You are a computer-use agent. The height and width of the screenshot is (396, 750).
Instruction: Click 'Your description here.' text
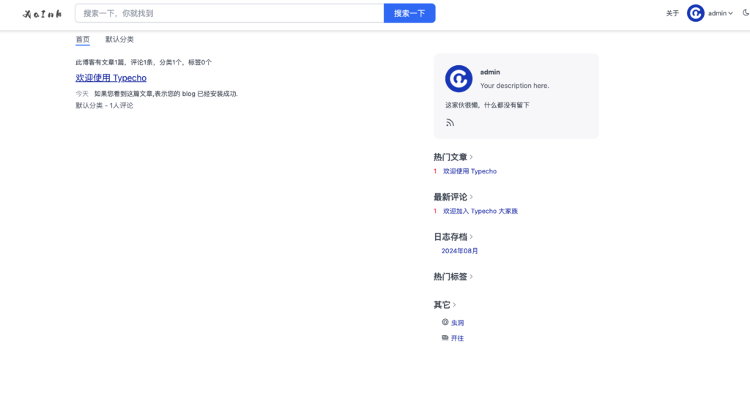(x=515, y=86)
